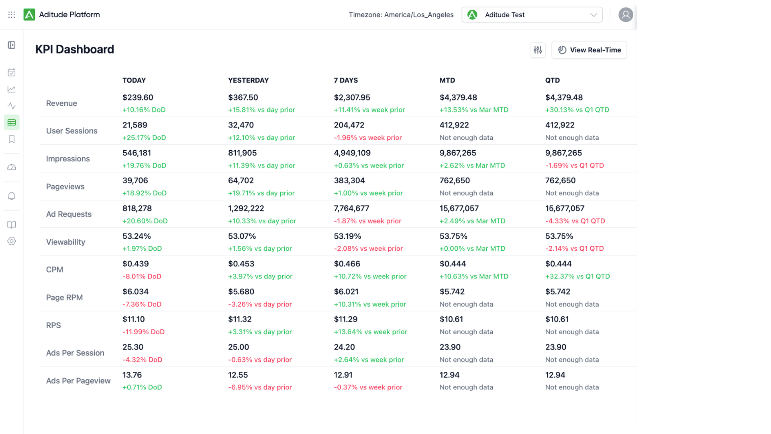
Task: Open the activity pulse sidebar icon
Action: pyautogui.click(x=12, y=106)
